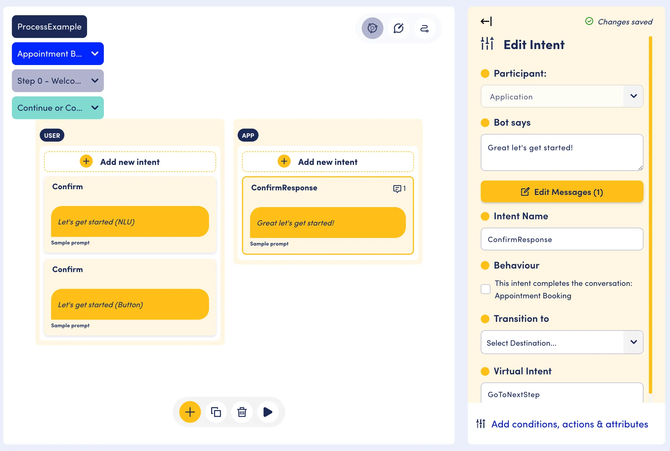Open the Select Destination dropdown
Viewport: 670px width, 451px height.
562,342
